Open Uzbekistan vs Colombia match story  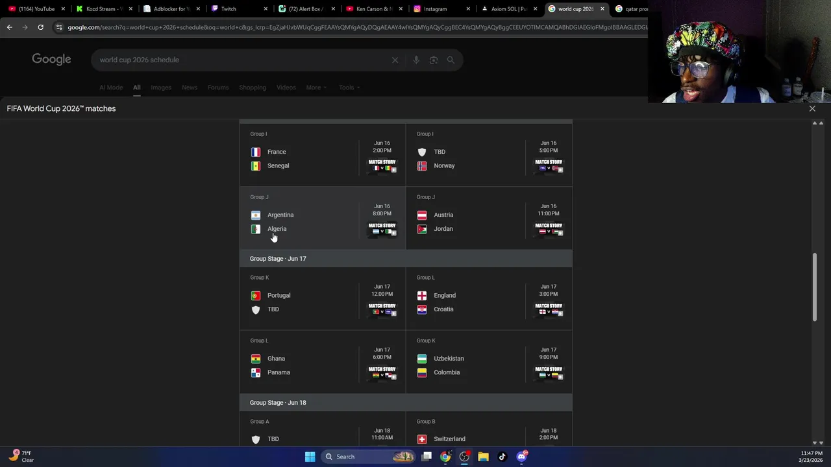coord(549,372)
